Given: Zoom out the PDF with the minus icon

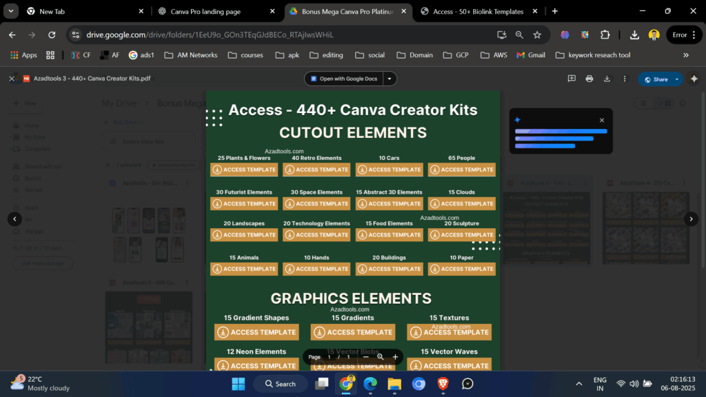Looking at the screenshot, I should (x=365, y=357).
